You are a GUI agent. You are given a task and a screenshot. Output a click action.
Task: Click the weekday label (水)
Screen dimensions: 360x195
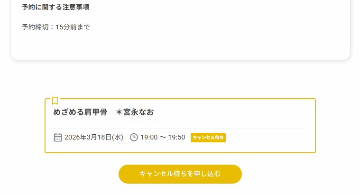click(118, 138)
